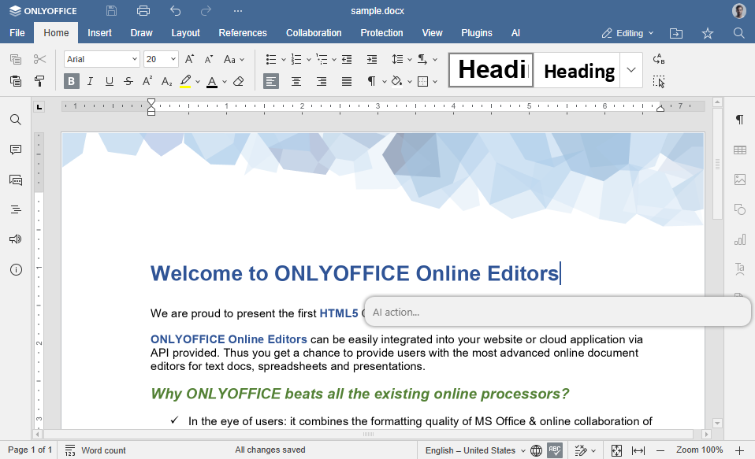Open the font size dropdown
Viewport: 755px width, 459px height.
173,60
